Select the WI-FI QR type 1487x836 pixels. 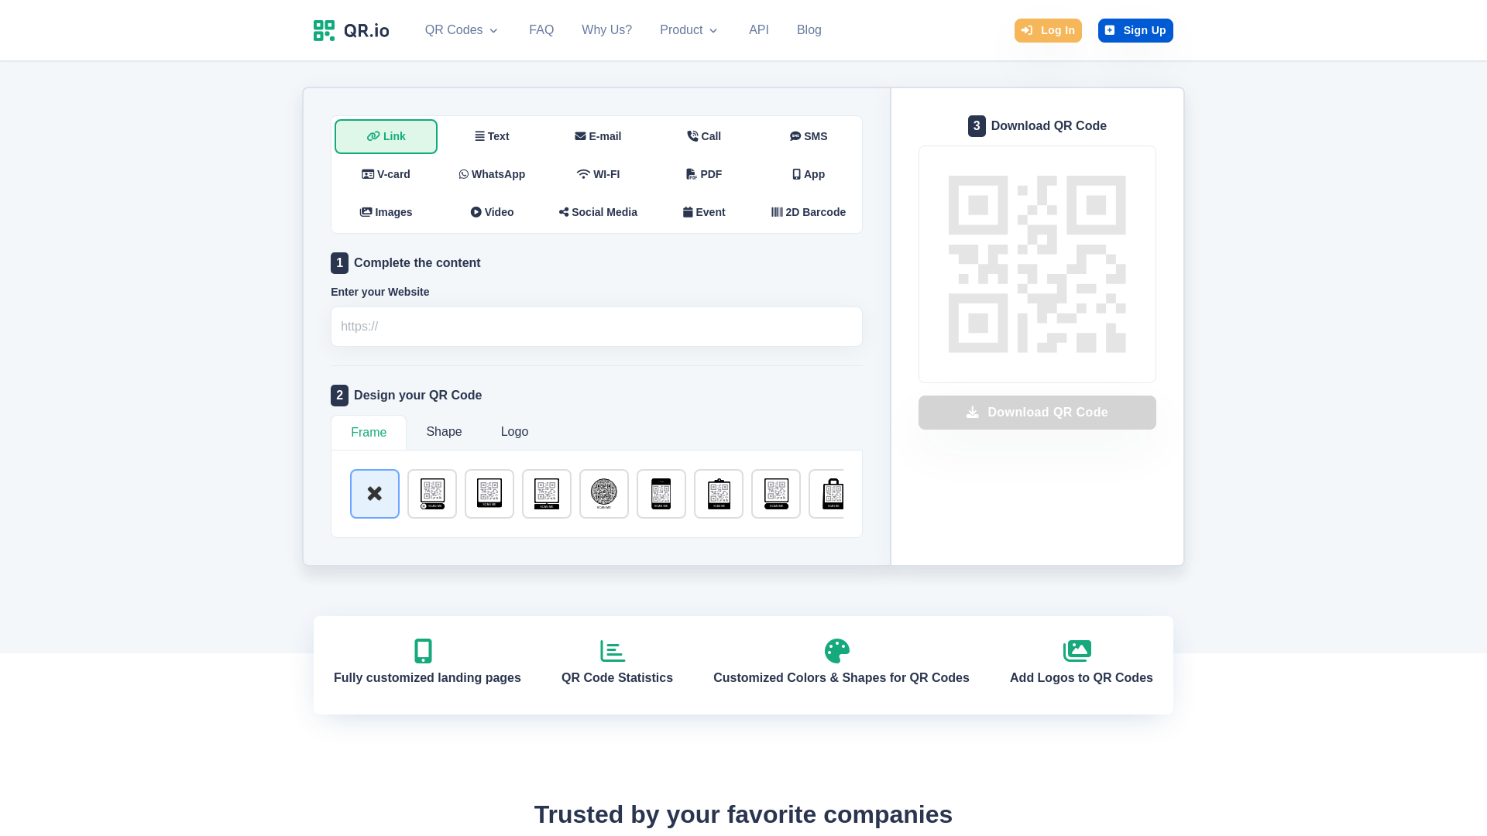coord(598,174)
